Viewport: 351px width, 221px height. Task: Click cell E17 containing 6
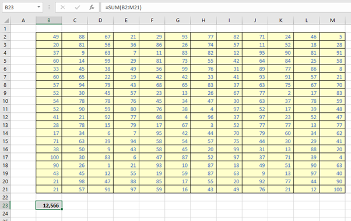coord(127,157)
